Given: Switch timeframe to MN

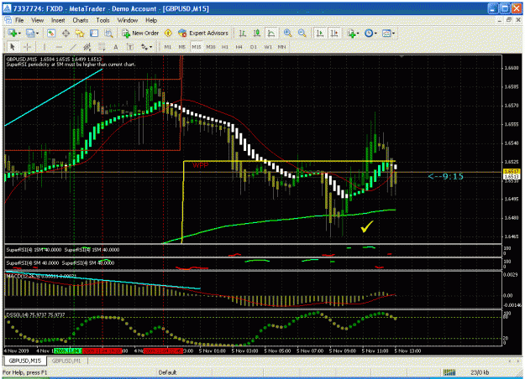Looking at the screenshot, I should click(282, 47).
